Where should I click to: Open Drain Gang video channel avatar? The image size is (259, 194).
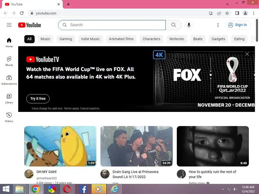tap(105, 174)
